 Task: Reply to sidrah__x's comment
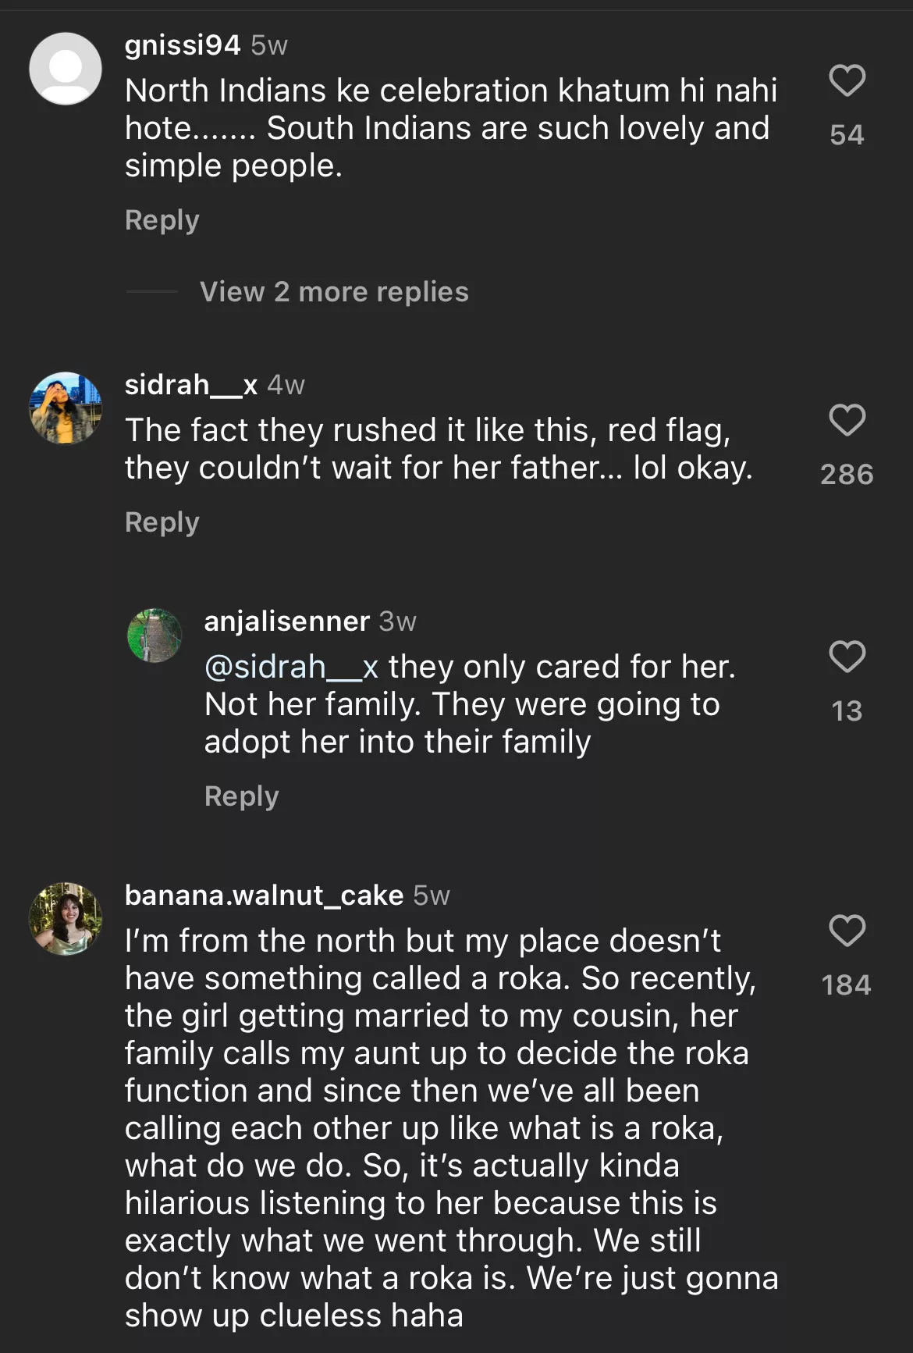coord(162,522)
